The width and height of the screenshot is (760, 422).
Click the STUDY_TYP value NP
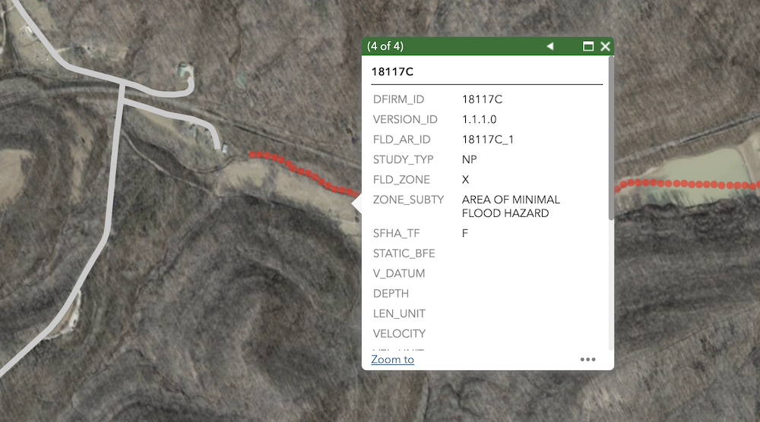click(x=470, y=159)
